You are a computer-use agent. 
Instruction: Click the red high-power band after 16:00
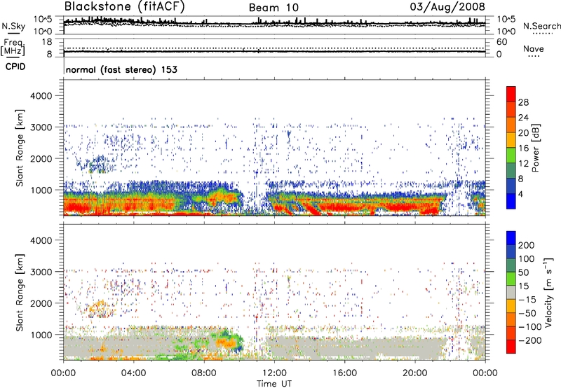pyautogui.click(x=399, y=207)
